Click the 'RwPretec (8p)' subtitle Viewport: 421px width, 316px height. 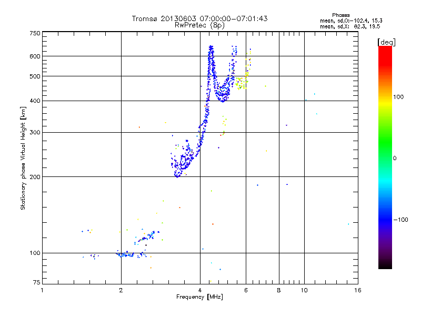[x=199, y=25]
